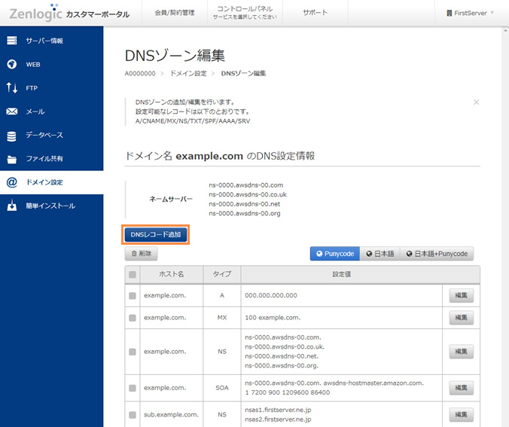
Task: Click the file sharing folder icon
Action: point(12,159)
